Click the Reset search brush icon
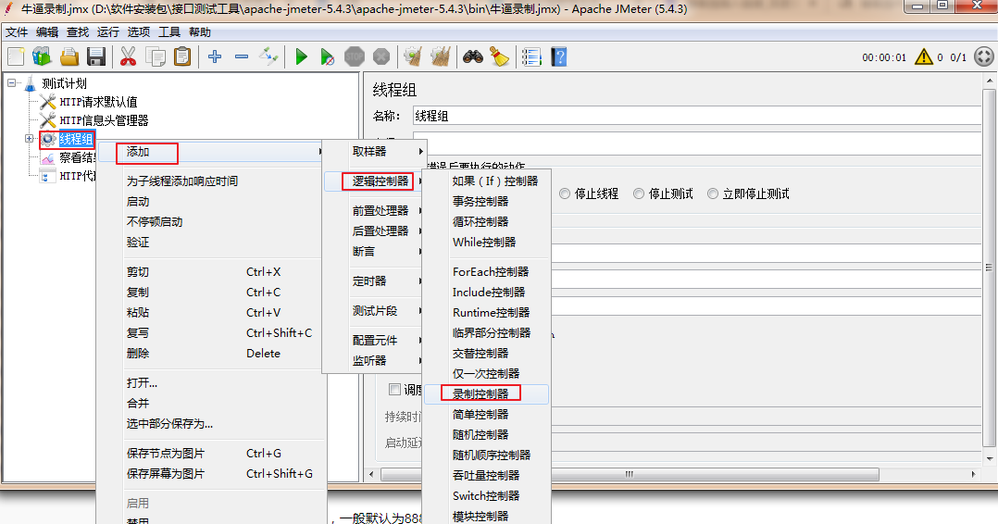This screenshot has height=524, width=998. pos(500,57)
